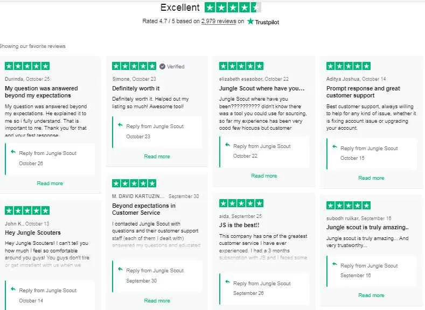Click the reply arrow icon in Durinda's review

click(x=13, y=152)
